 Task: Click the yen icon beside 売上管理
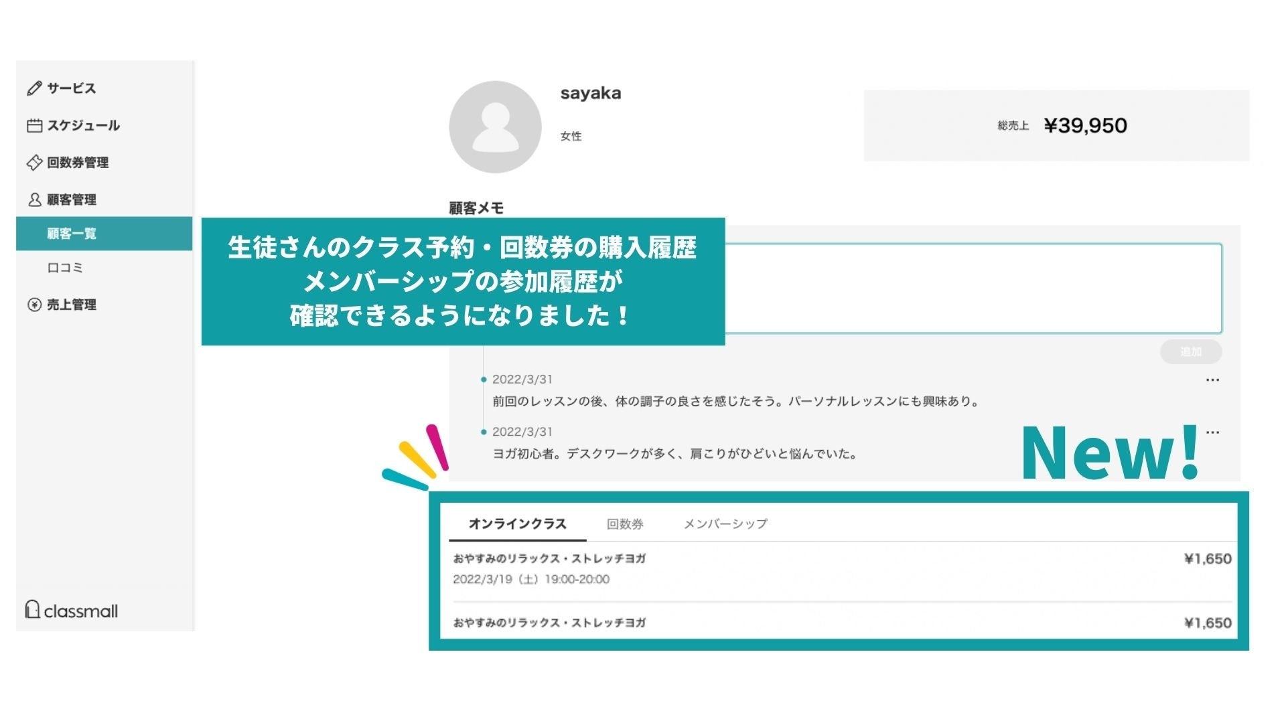pos(34,305)
